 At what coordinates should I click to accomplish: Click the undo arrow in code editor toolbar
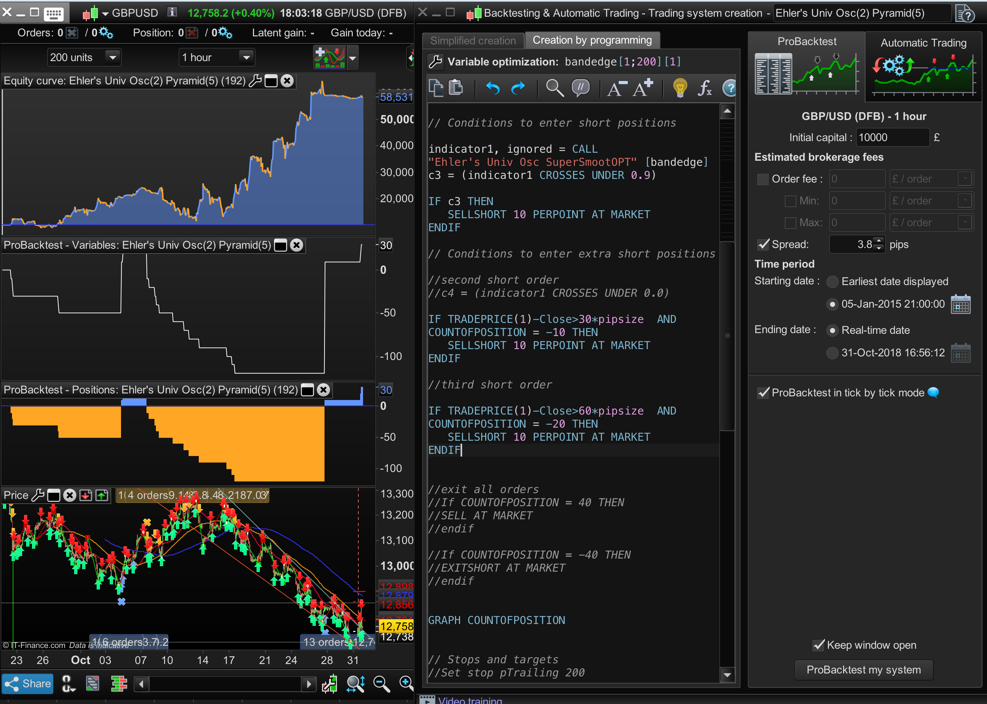pyautogui.click(x=493, y=88)
